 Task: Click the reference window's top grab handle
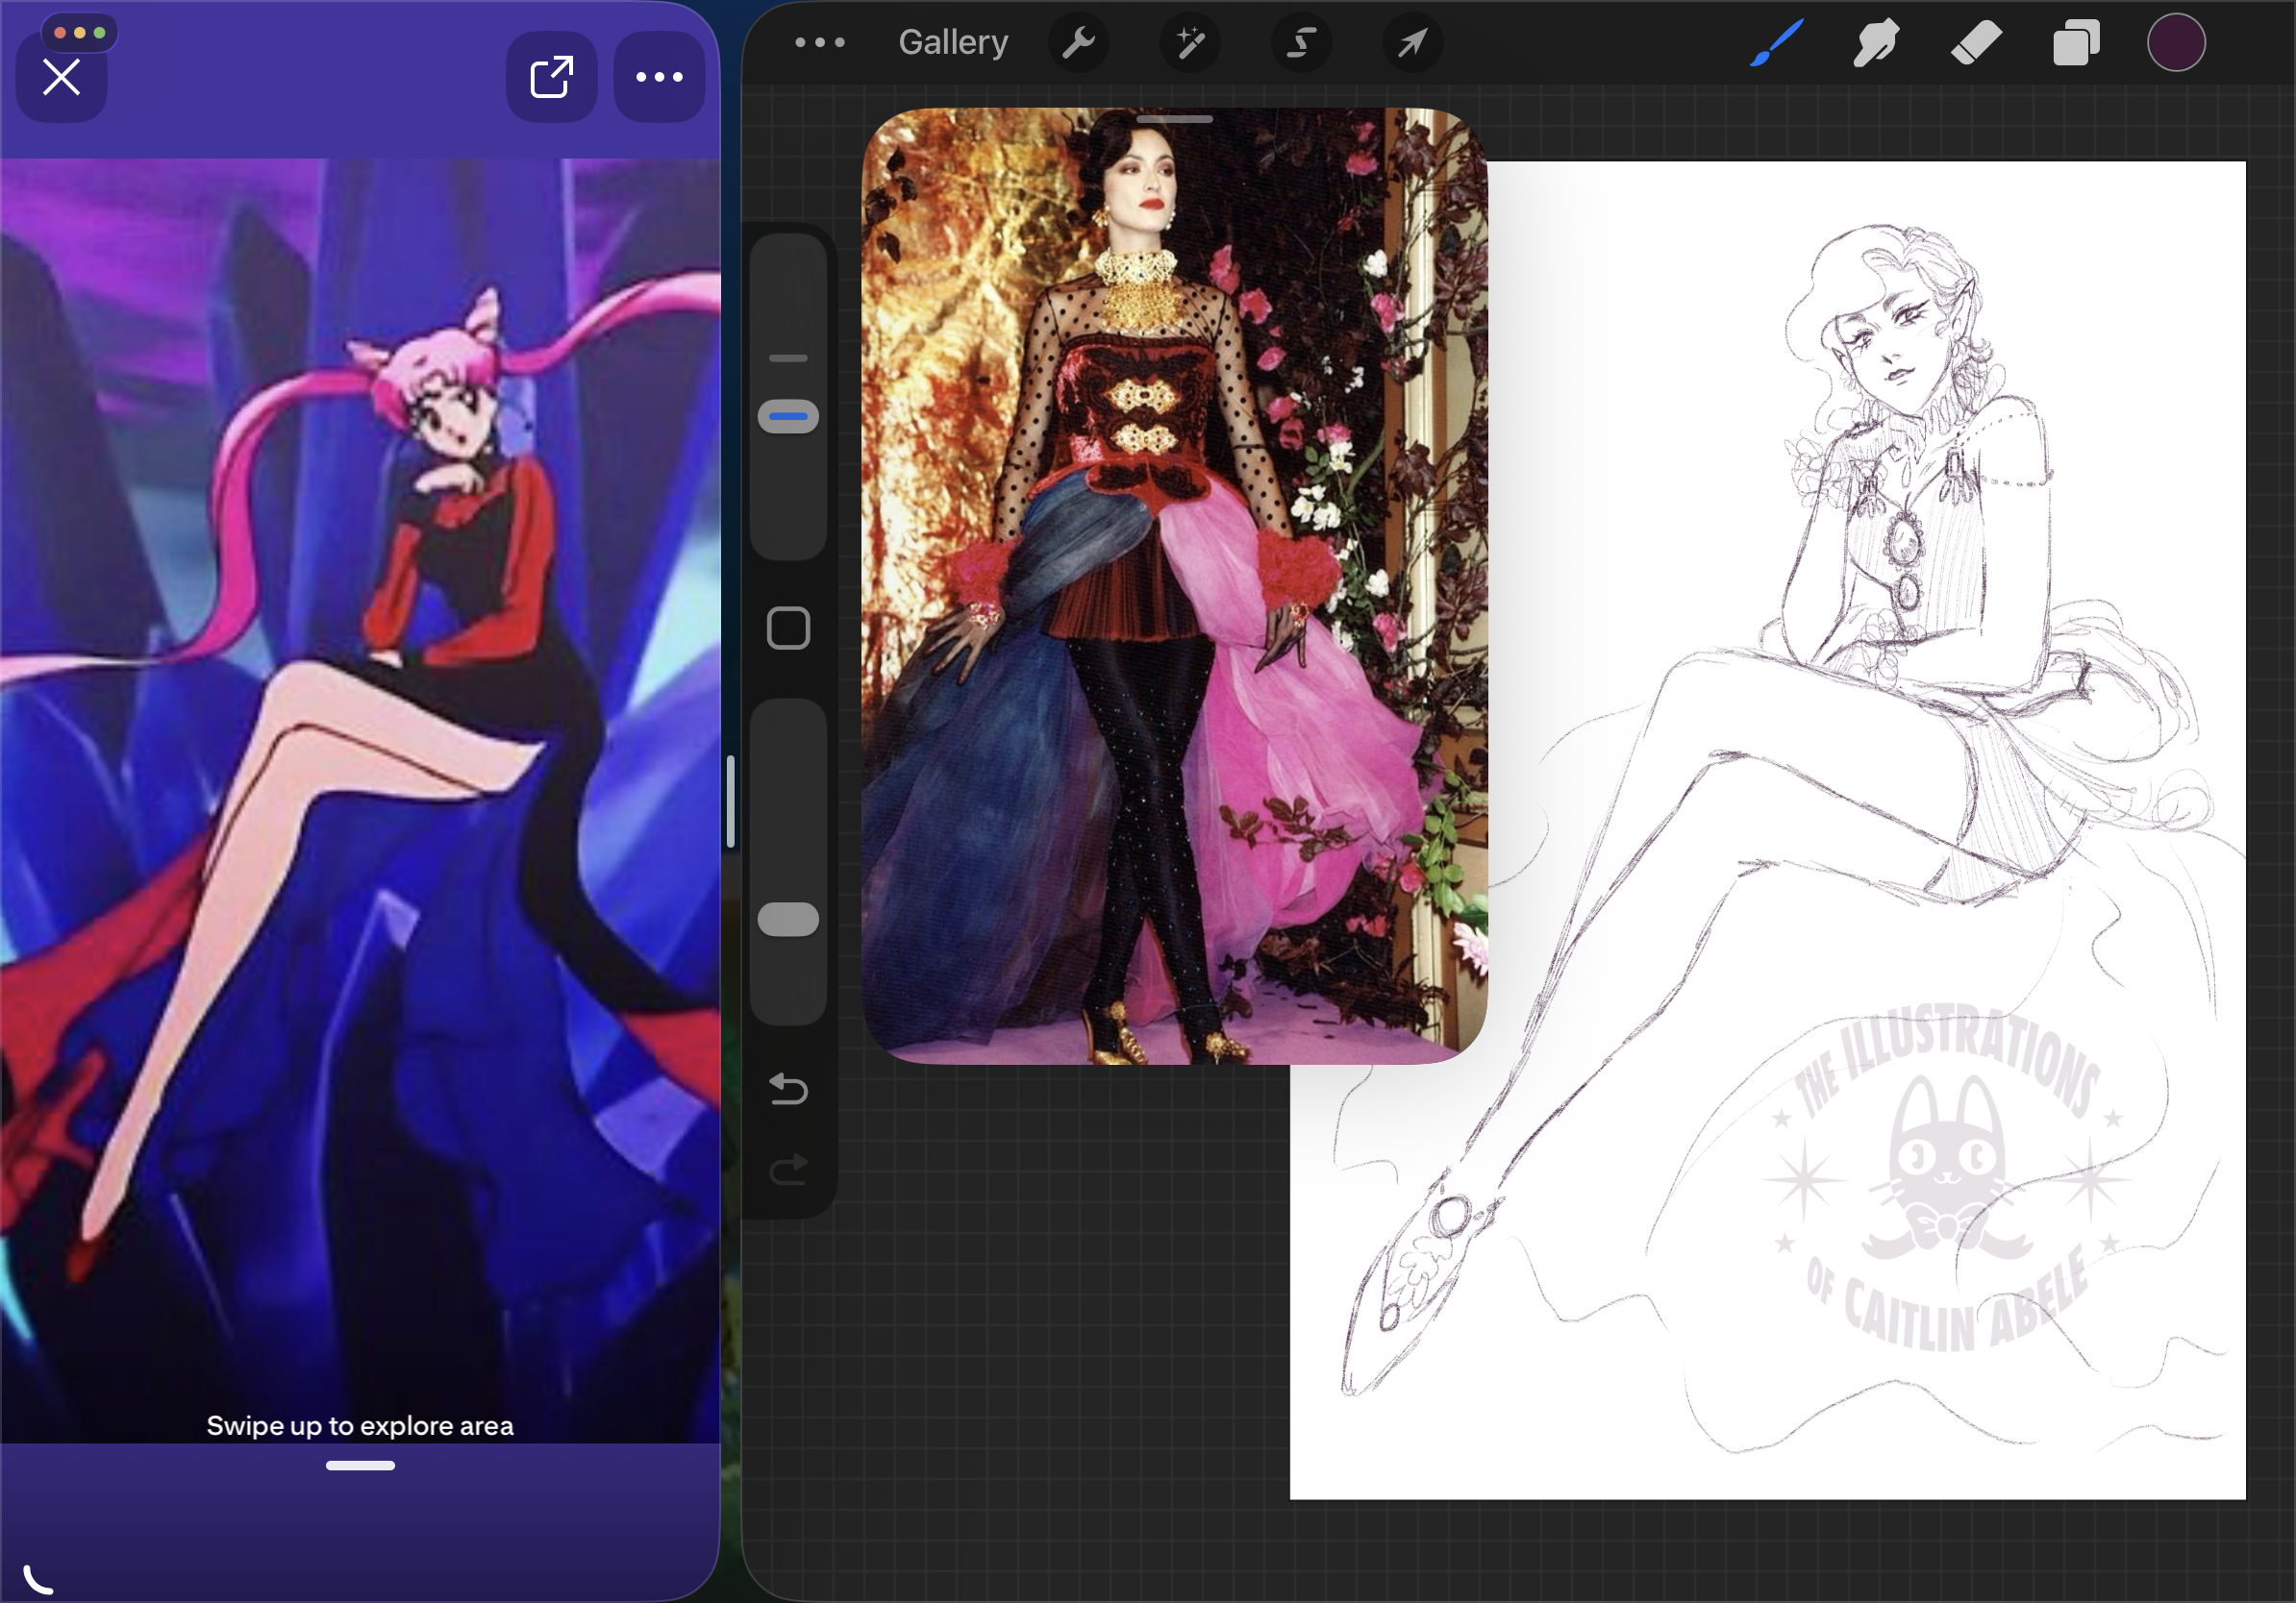click(x=1175, y=120)
